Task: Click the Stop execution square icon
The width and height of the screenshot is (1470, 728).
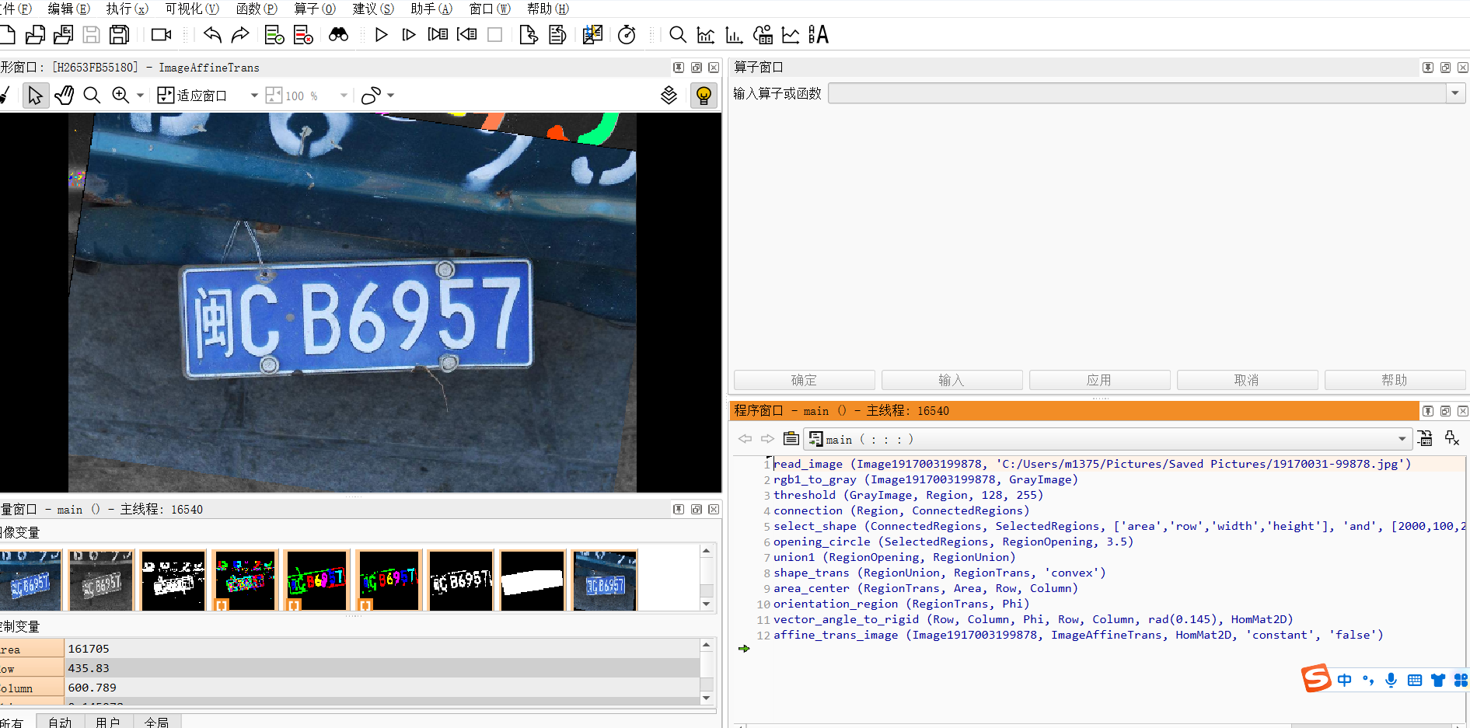Action: pyautogui.click(x=494, y=35)
